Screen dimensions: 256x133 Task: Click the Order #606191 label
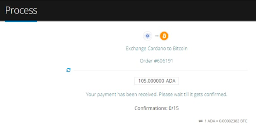pyautogui.click(x=156, y=61)
